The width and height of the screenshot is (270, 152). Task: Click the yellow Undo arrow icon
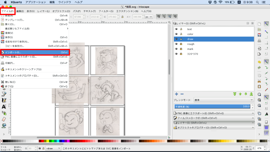[259, 62]
